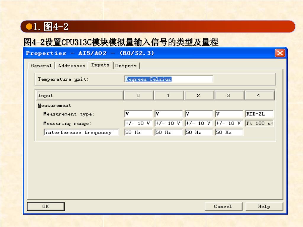Open measuring range for channel 1
Image resolution: width=303 pixels, height=227 pixels.
[168, 123]
